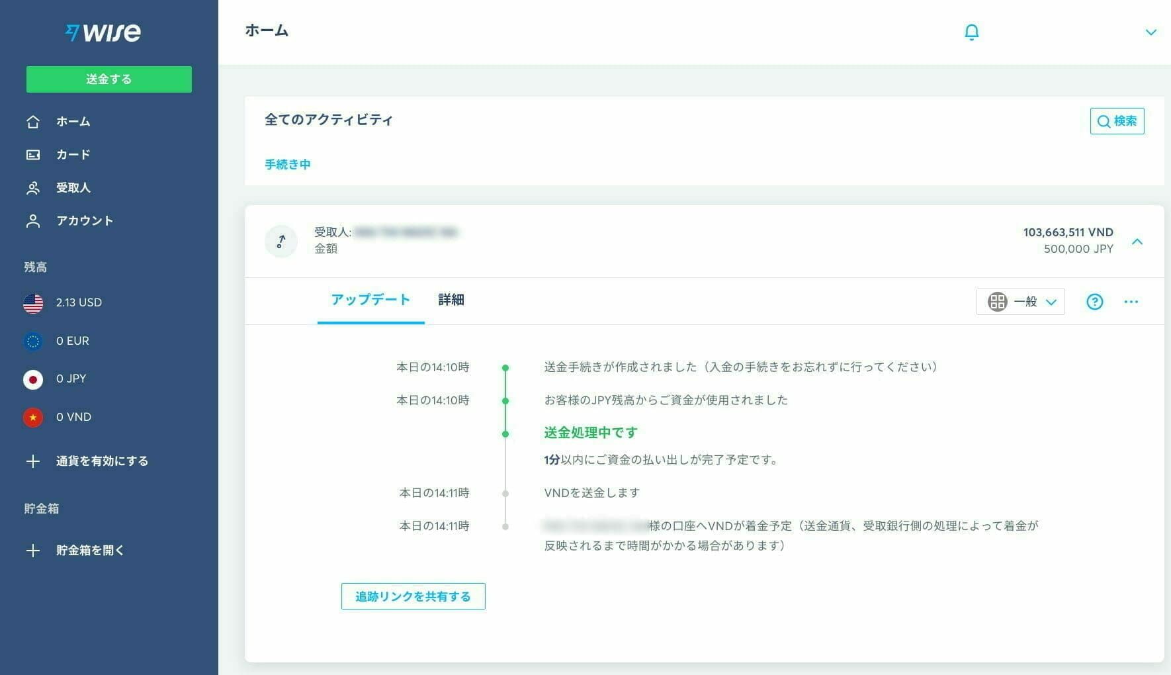Open the 2.13 USD balance
Screen dimensions: 1171x675
coord(79,302)
